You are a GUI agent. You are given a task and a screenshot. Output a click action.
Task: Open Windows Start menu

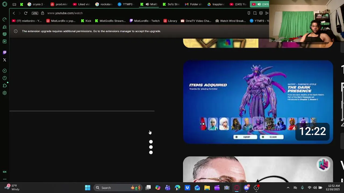(88, 188)
